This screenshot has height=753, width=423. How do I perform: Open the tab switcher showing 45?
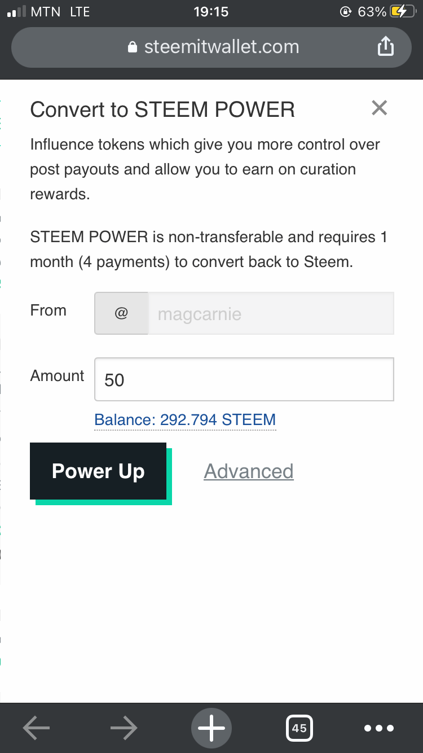299,728
